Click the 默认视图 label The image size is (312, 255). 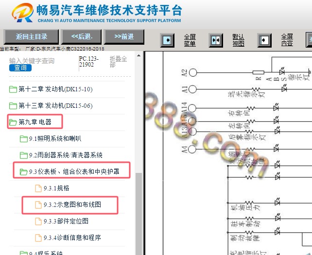coord(239,40)
